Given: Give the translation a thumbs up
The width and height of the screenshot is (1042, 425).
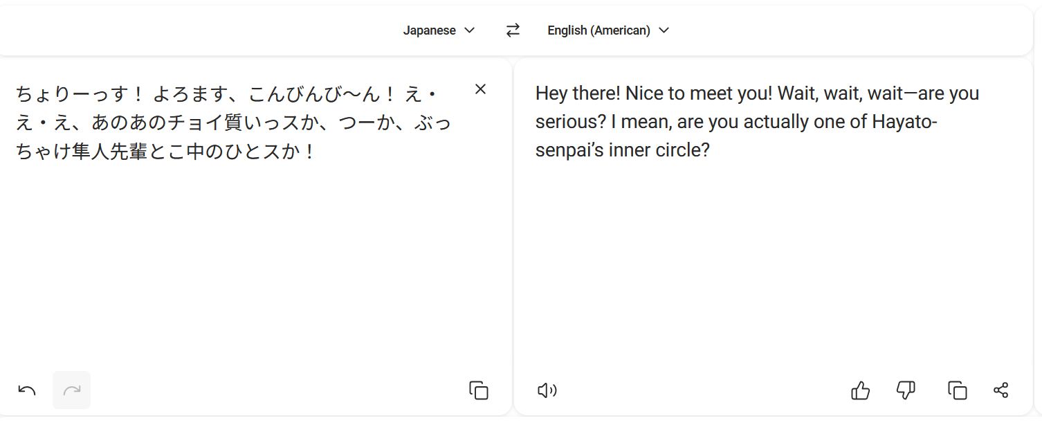Looking at the screenshot, I should coord(860,390).
